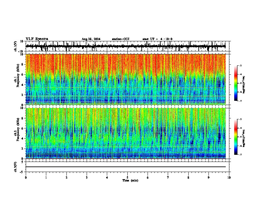Click the ch.2 spectrogram "2" kHz tick label

22,149
